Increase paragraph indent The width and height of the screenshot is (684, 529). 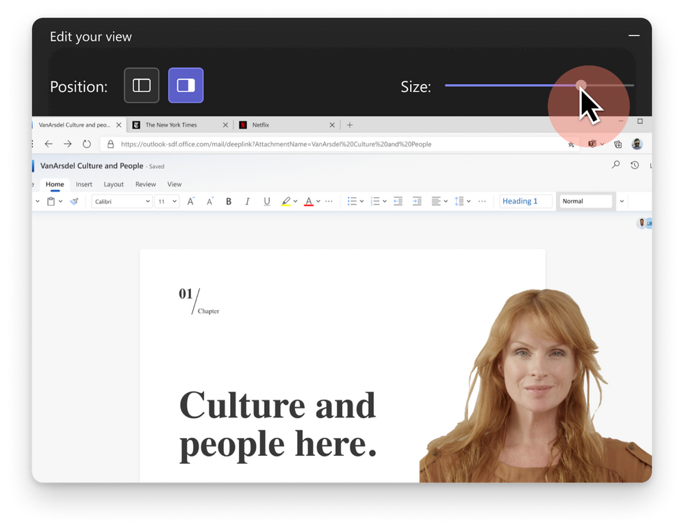click(417, 201)
